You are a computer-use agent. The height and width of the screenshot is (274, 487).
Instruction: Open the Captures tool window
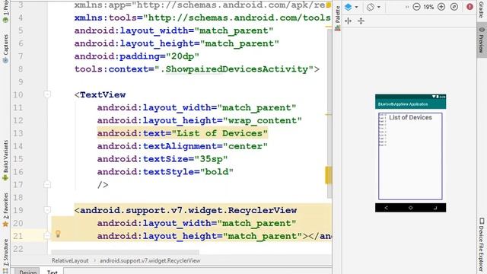(x=5, y=49)
